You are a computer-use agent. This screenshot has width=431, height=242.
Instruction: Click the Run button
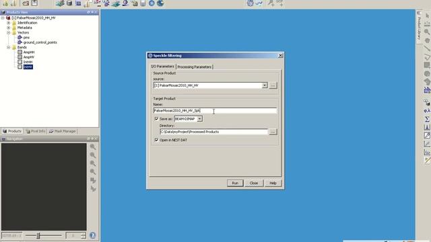coord(235,183)
